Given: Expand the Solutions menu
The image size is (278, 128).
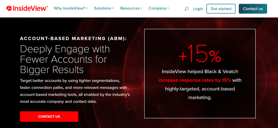Looking at the screenshot, I should point(104,8).
